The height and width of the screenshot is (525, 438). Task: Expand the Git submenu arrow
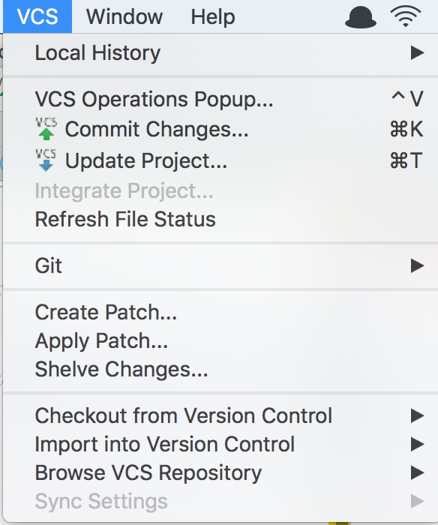point(418,265)
